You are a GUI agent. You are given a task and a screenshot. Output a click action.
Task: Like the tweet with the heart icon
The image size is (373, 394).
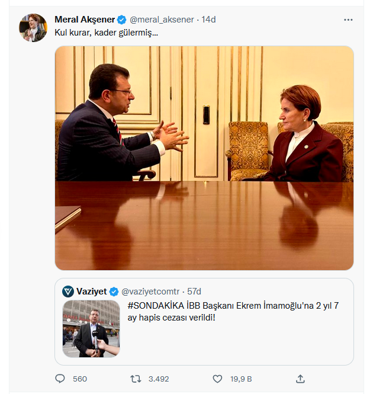218,379
